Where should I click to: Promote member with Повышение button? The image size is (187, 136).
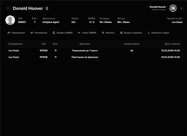click(x=16, y=33)
